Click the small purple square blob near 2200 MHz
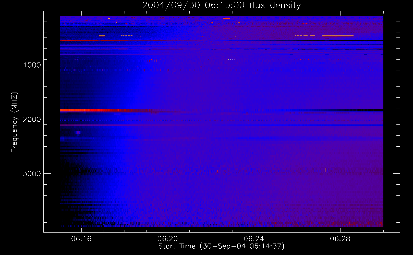This screenshot has height=255, width=413. (x=78, y=132)
